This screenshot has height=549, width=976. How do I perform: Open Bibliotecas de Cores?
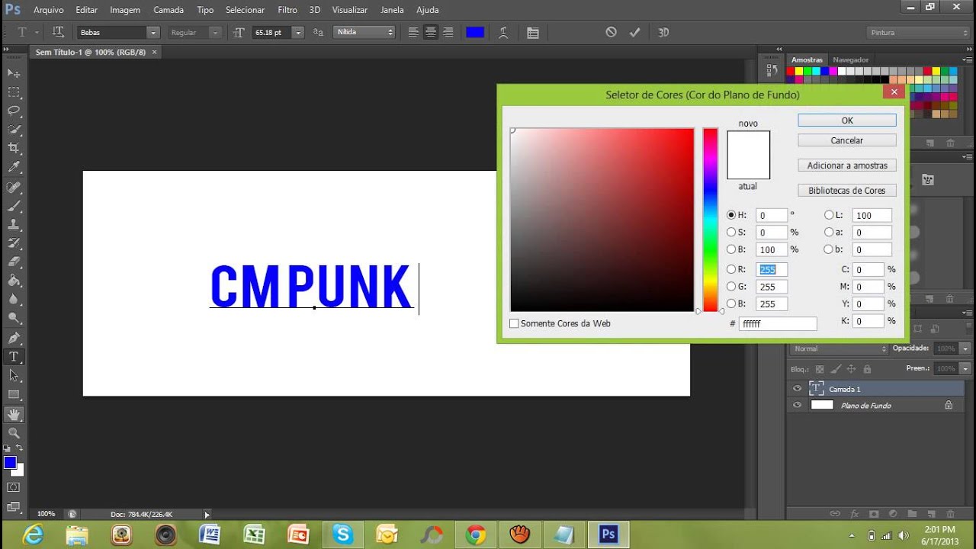(847, 191)
